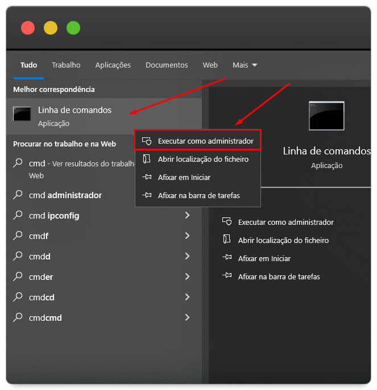The width and height of the screenshot is (377, 390).
Task: Click the file location icon in the context menu
Action: point(147,159)
